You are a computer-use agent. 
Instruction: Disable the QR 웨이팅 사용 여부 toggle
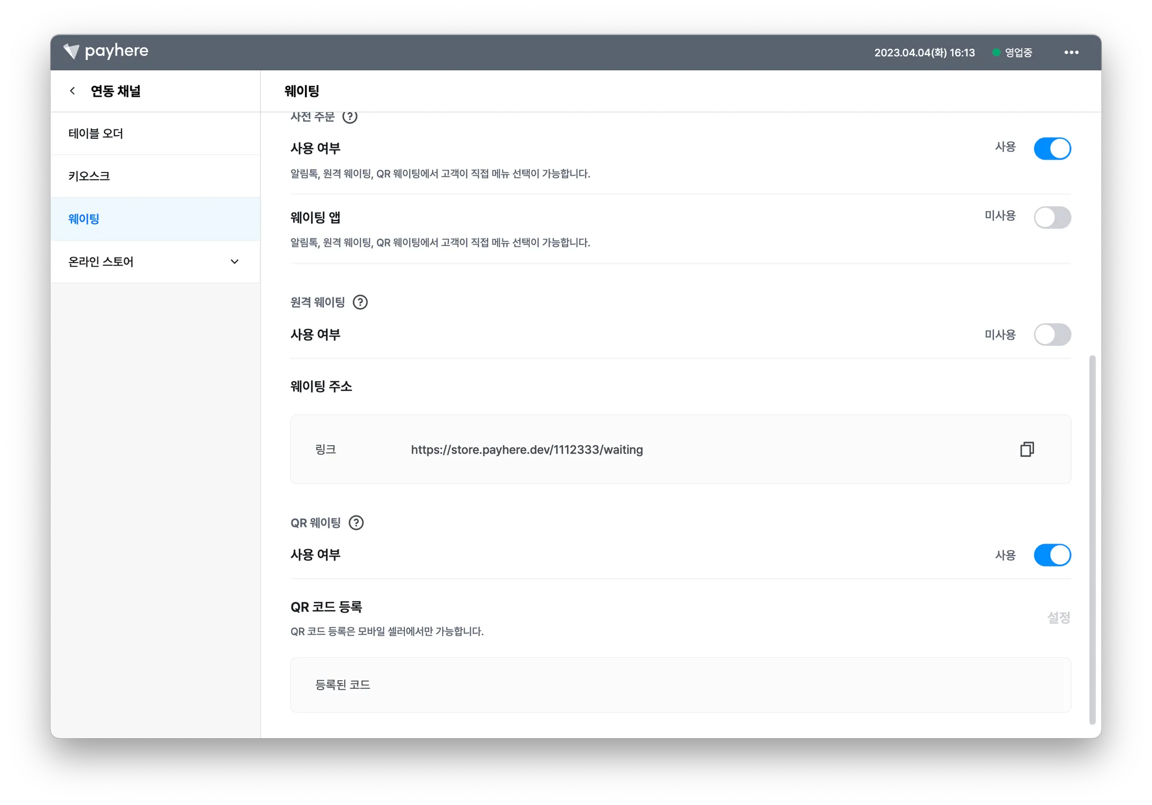pyautogui.click(x=1052, y=555)
